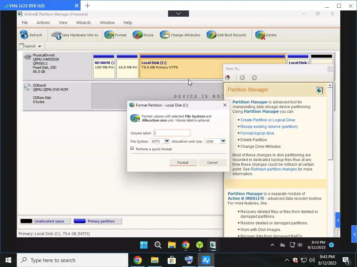This screenshot has width=357, height=267.
Task: Click the host Type here to search box
Action: [x=73, y=260]
